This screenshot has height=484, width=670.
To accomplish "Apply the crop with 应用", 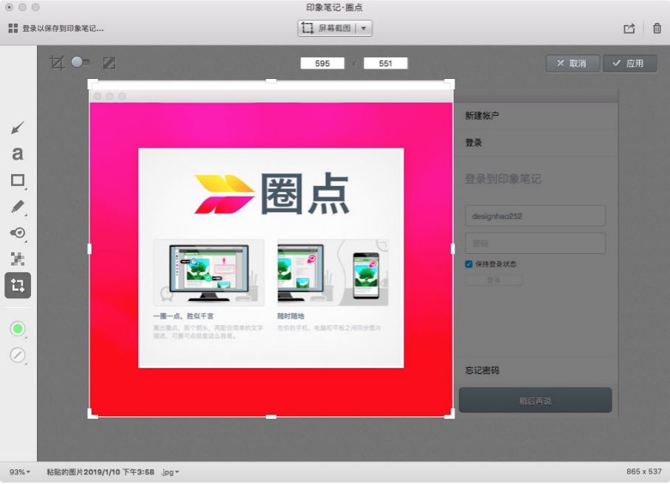I will click(630, 63).
